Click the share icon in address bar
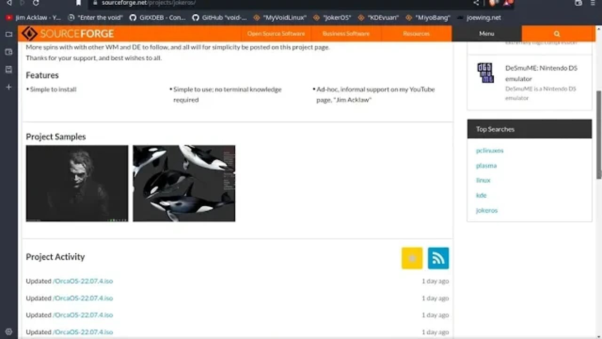Screen dimensions: 602x339 (476, 3)
